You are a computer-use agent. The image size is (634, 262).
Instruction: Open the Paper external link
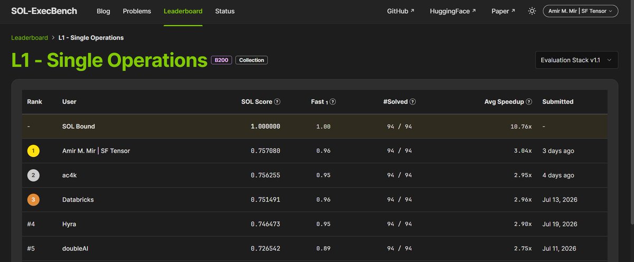tap(503, 11)
